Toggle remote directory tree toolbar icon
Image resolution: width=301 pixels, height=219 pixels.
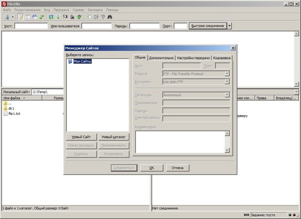pos(34,17)
